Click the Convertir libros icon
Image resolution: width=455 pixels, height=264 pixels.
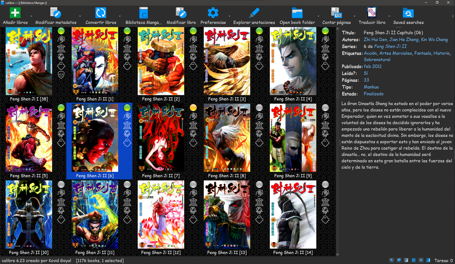101,13
